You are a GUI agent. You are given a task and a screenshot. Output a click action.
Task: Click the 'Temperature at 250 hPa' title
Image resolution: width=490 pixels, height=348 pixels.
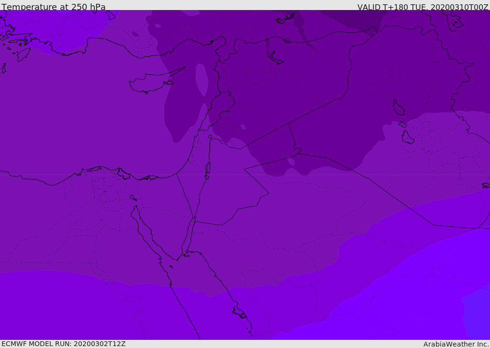(x=54, y=7)
